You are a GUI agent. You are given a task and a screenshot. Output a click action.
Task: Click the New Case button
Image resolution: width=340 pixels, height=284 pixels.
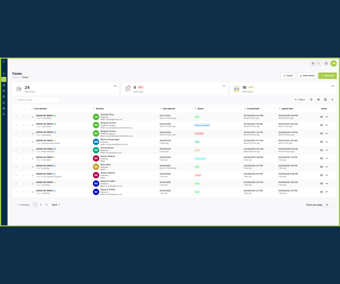point(328,76)
